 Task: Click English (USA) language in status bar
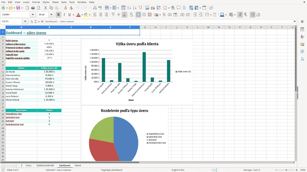tap(178, 170)
